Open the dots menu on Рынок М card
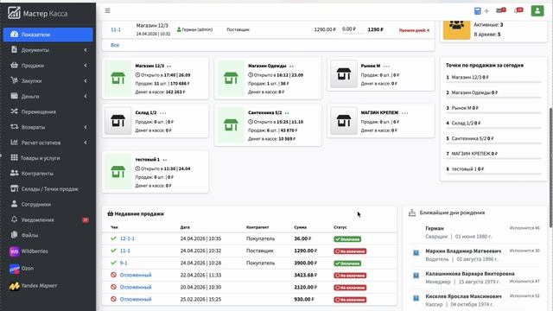 click(386, 67)
